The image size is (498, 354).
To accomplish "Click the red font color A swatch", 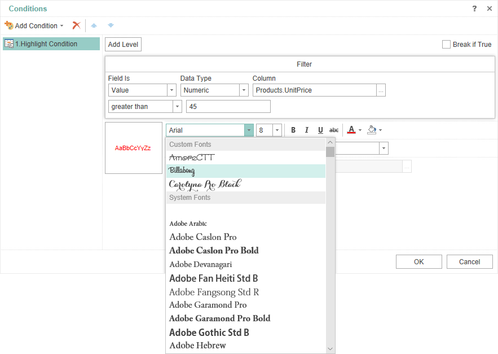I will point(351,130).
